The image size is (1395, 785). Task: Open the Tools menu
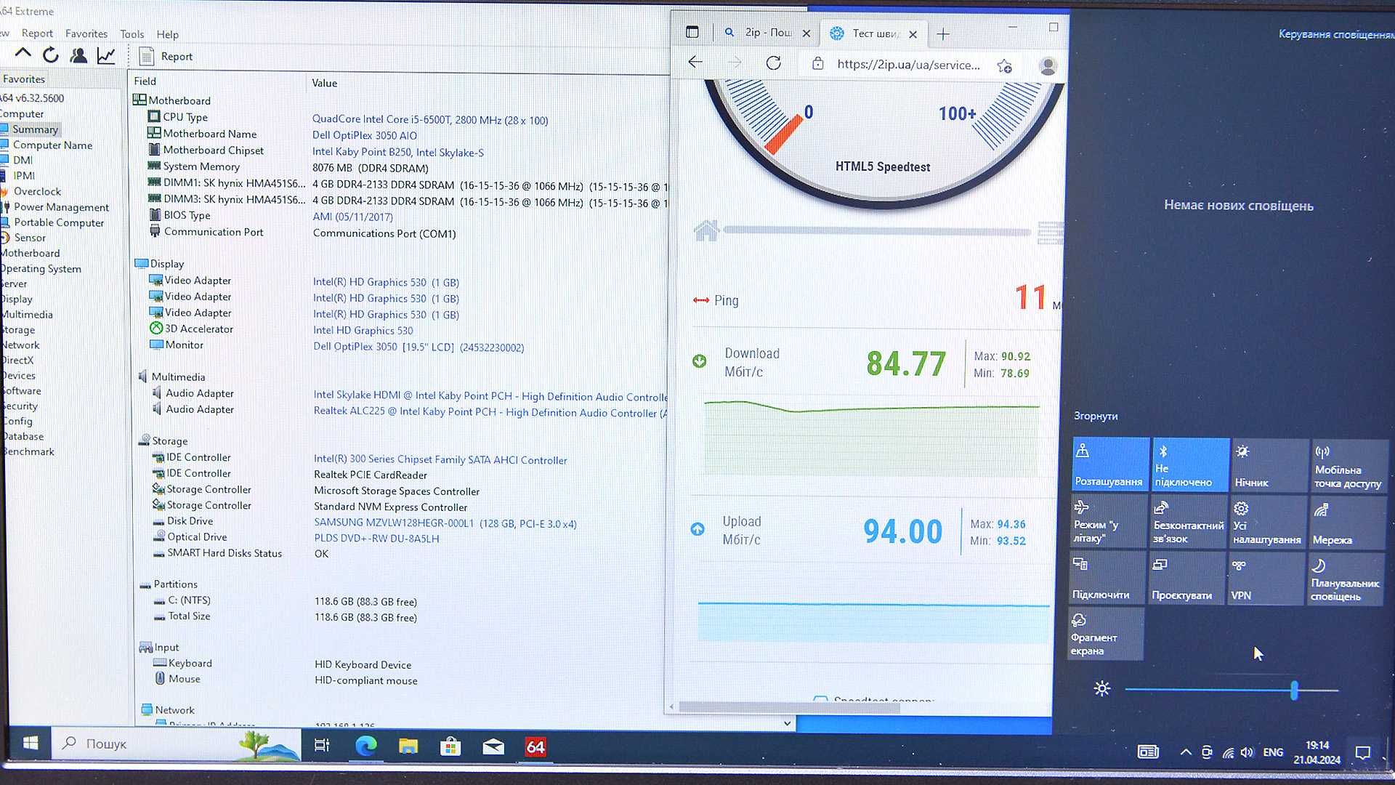(x=132, y=34)
